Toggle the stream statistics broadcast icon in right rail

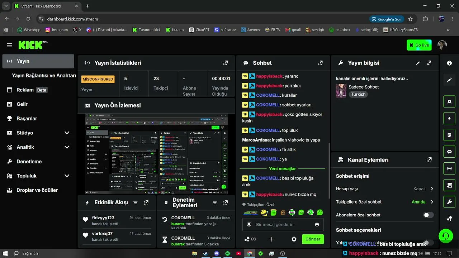click(449, 168)
